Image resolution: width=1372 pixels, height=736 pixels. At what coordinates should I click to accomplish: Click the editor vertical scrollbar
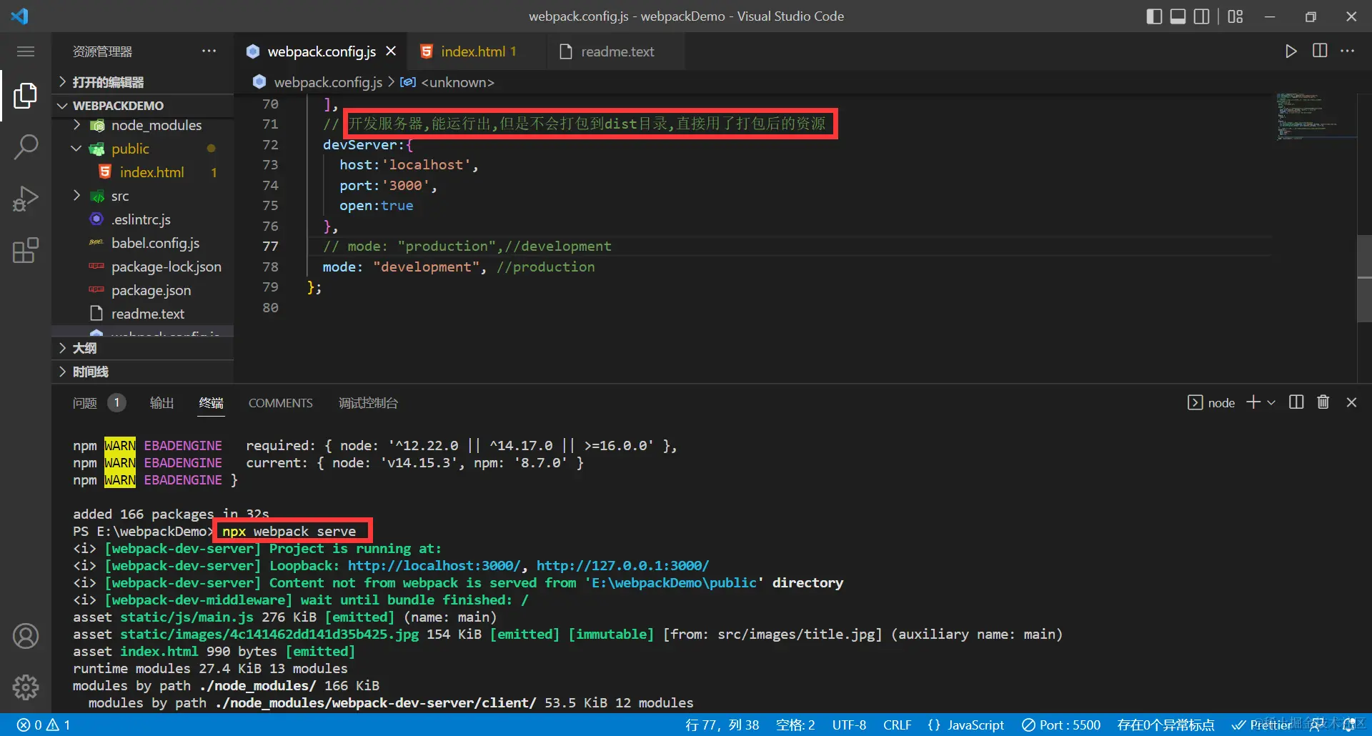(1364, 279)
